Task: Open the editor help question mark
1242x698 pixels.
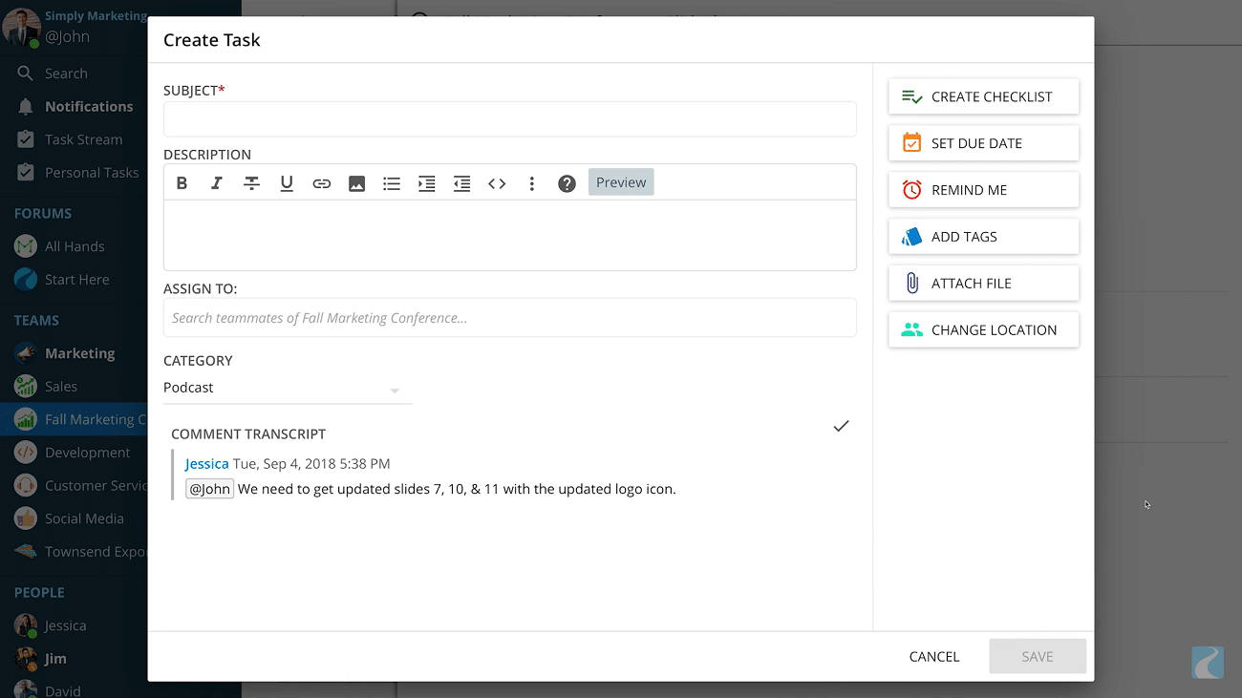Action: 567,182
